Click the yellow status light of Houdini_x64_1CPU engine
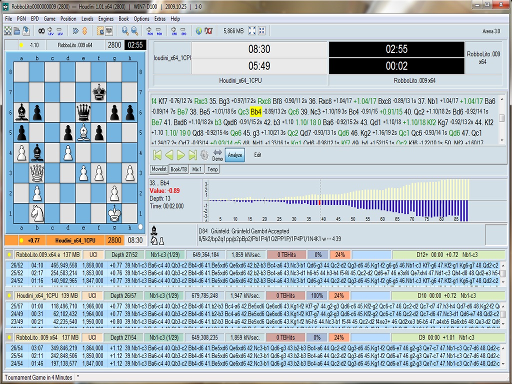This screenshot has height=384, width=512. 9,295
